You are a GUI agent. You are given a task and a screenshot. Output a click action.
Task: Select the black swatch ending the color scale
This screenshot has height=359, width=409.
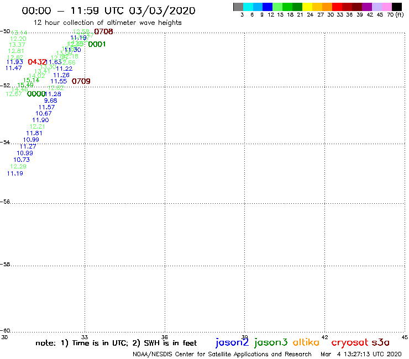[397, 7]
